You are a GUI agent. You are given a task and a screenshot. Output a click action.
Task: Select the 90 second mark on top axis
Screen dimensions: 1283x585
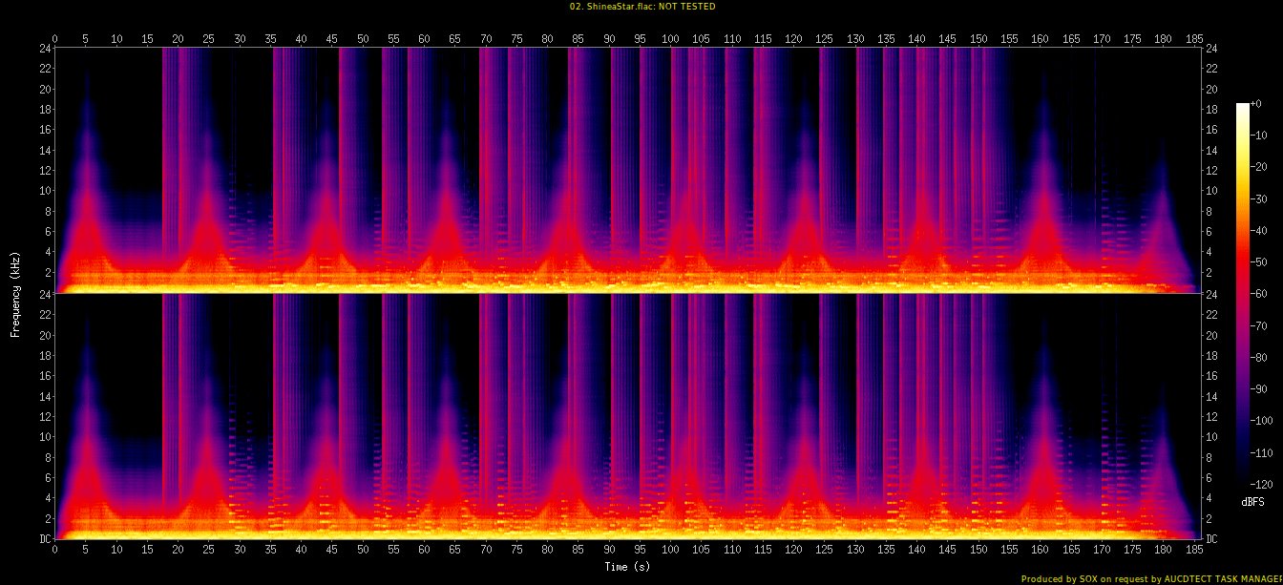[608, 39]
